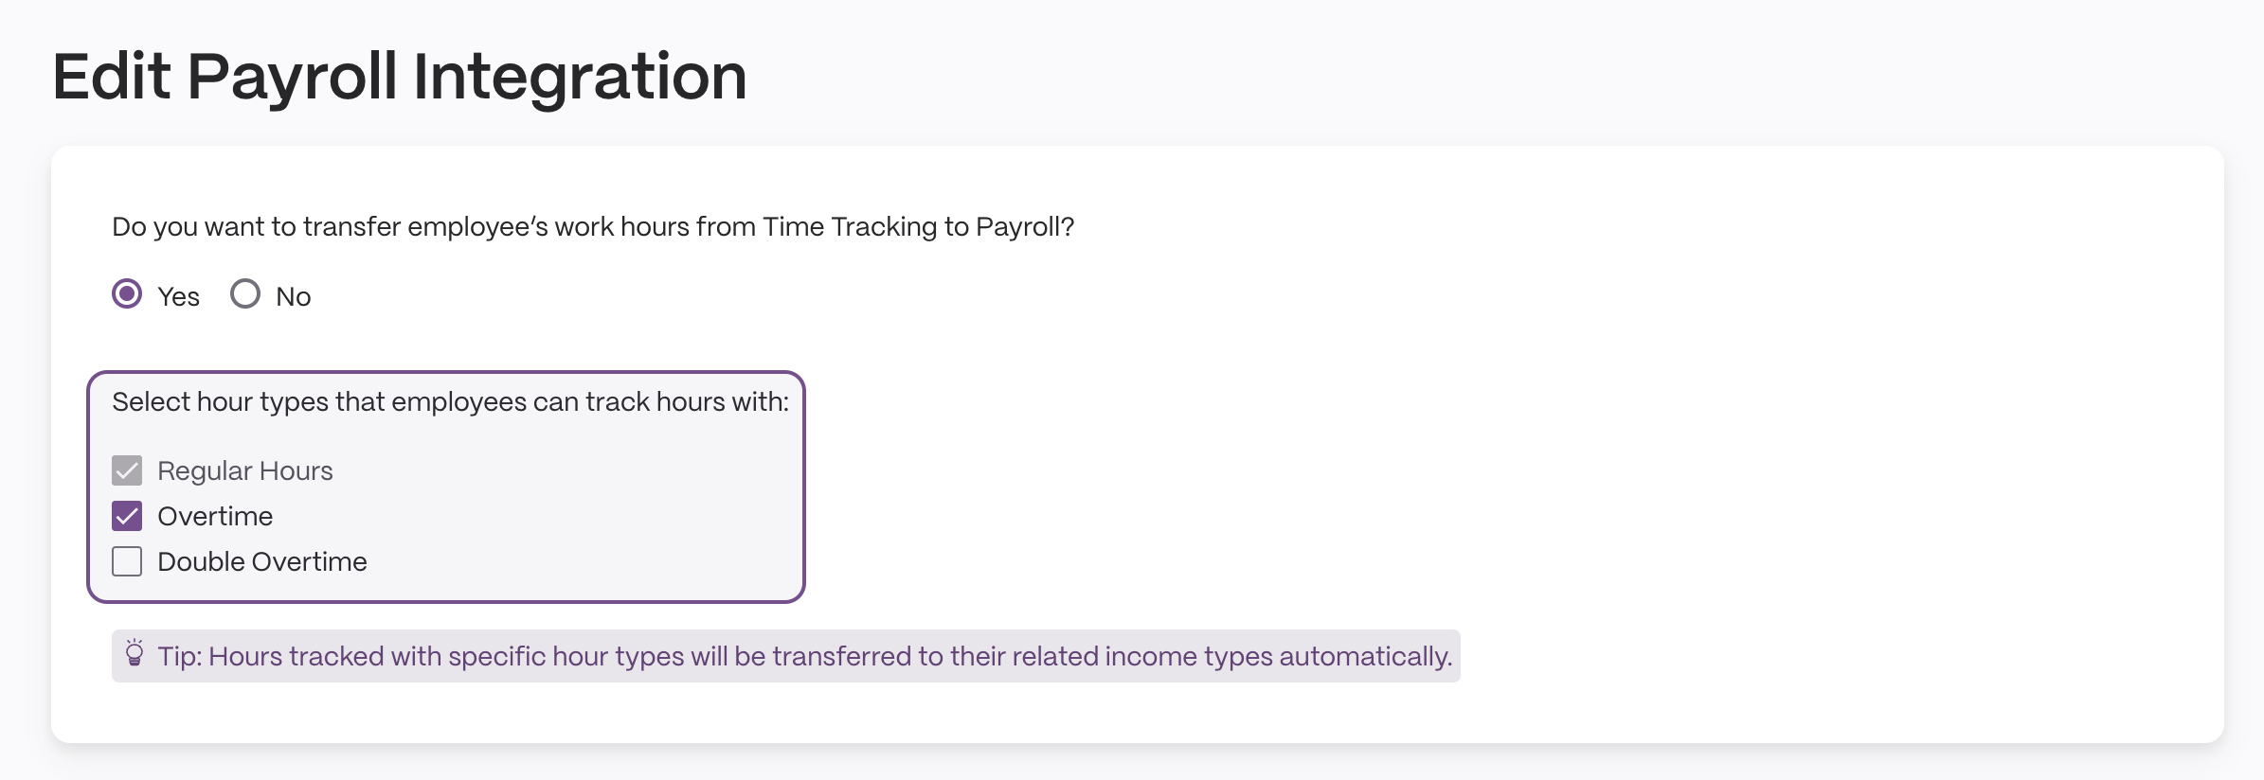
Task: Click the "Yes" label text
Action: click(178, 296)
